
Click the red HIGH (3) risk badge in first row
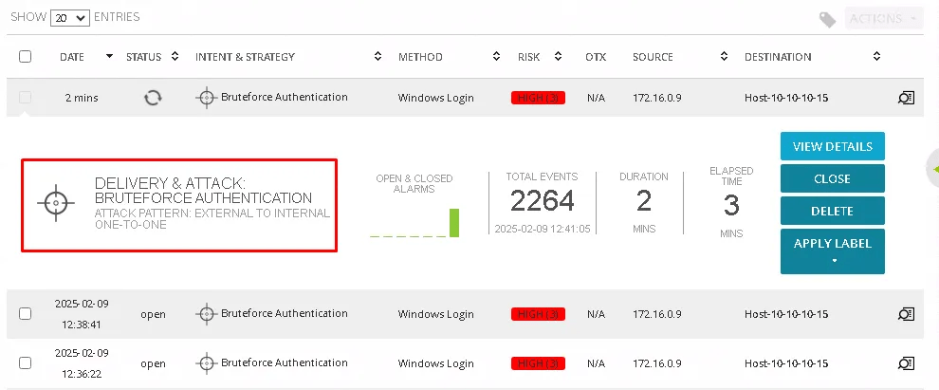point(537,98)
